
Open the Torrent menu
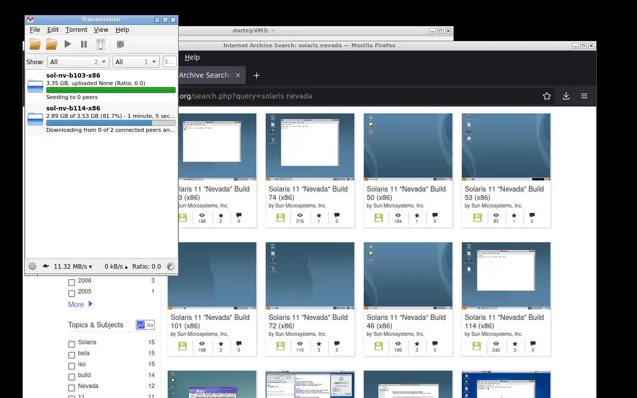76,30
